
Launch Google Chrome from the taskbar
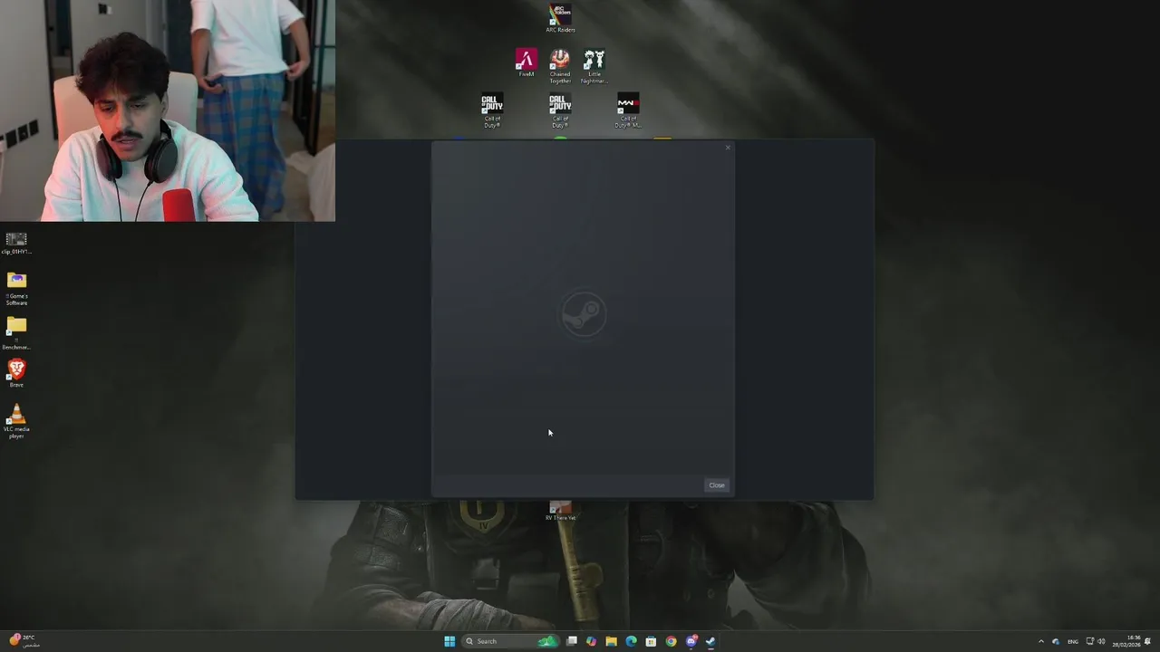point(671,641)
